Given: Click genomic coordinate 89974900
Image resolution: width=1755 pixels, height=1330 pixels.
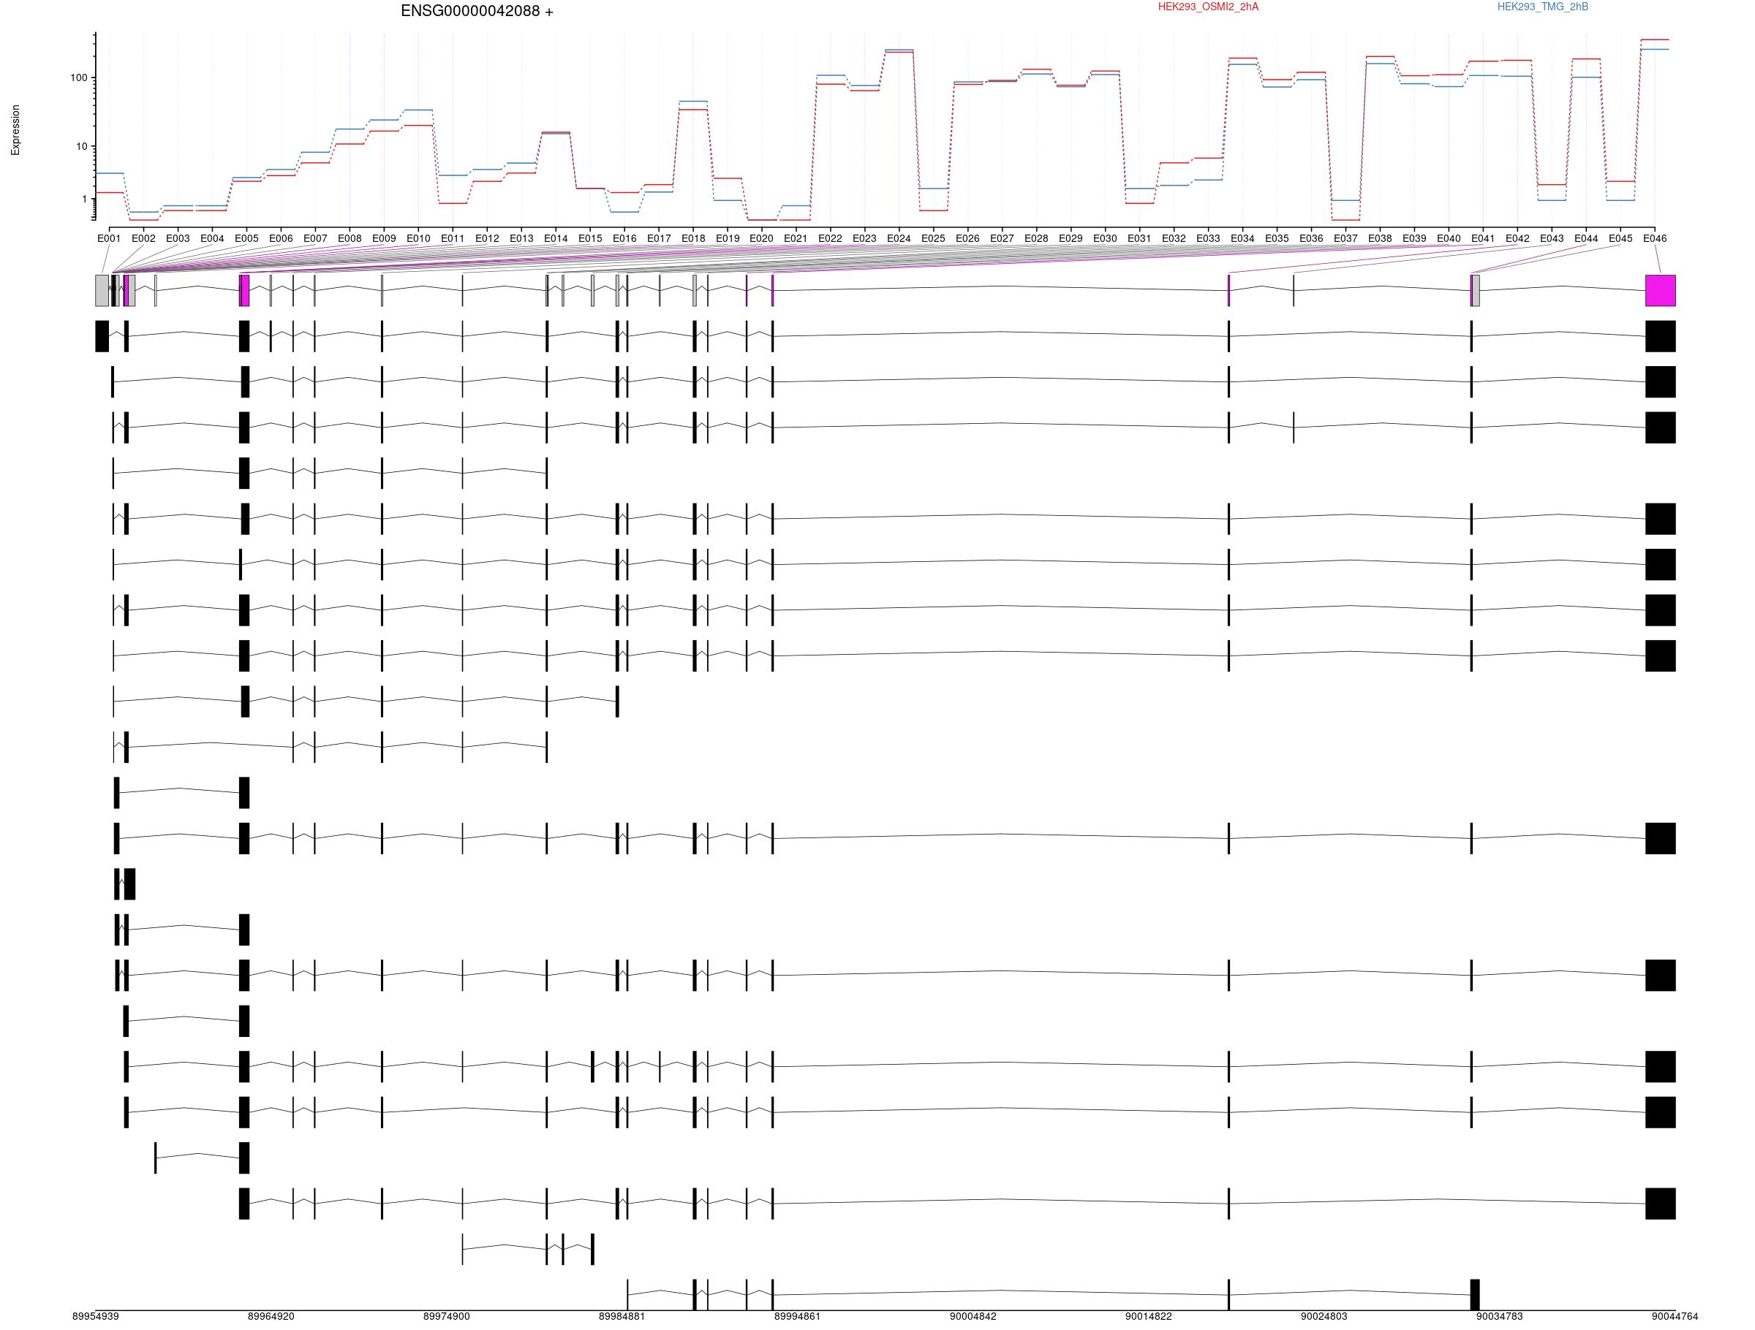Looking at the screenshot, I should point(446,1317).
